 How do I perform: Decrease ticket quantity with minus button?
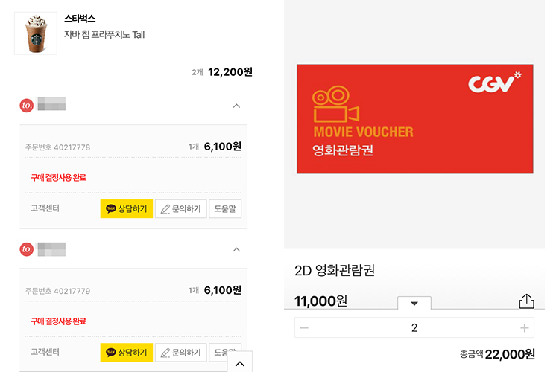(304, 327)
